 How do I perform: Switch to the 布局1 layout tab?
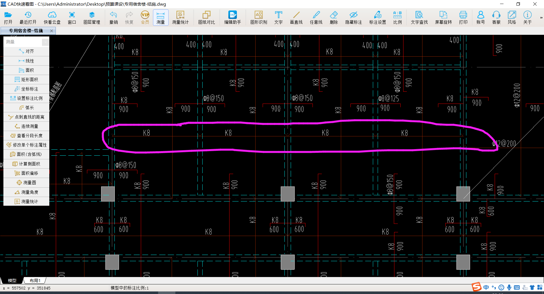coord(35,280)
